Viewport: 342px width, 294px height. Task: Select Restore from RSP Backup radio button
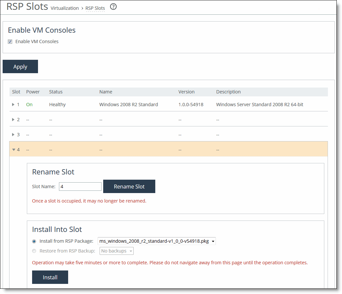click(34, 251)
